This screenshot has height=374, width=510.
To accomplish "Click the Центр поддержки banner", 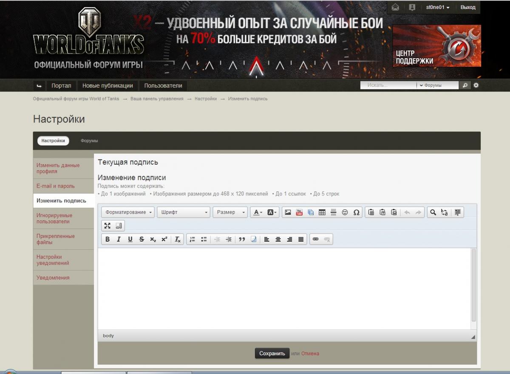I will click(x=437, y=46).
